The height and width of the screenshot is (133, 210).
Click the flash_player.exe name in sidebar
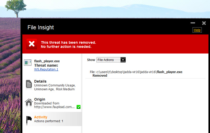coord(47,61)
